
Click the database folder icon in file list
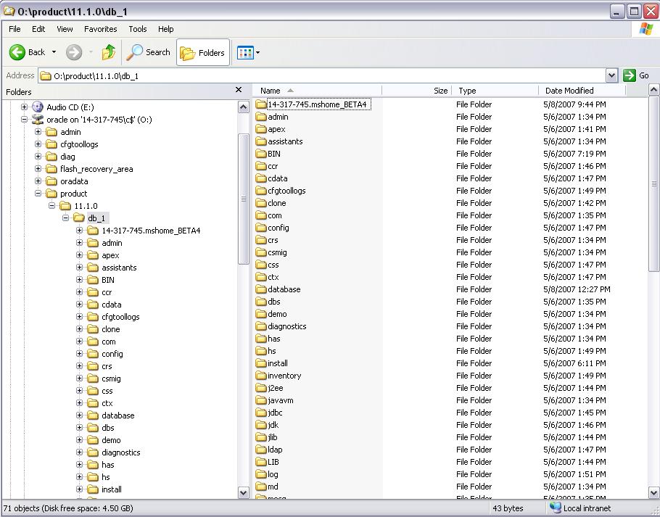click(x=262, y=289)
